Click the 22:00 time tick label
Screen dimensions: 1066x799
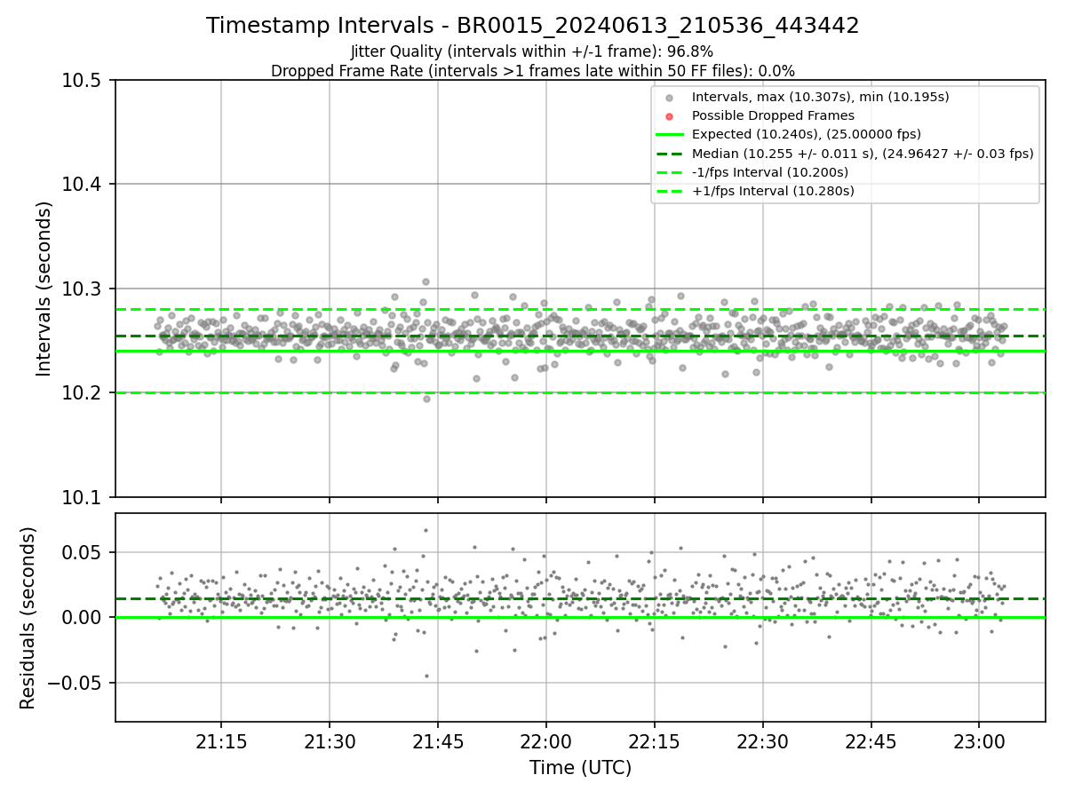[545, 742]
